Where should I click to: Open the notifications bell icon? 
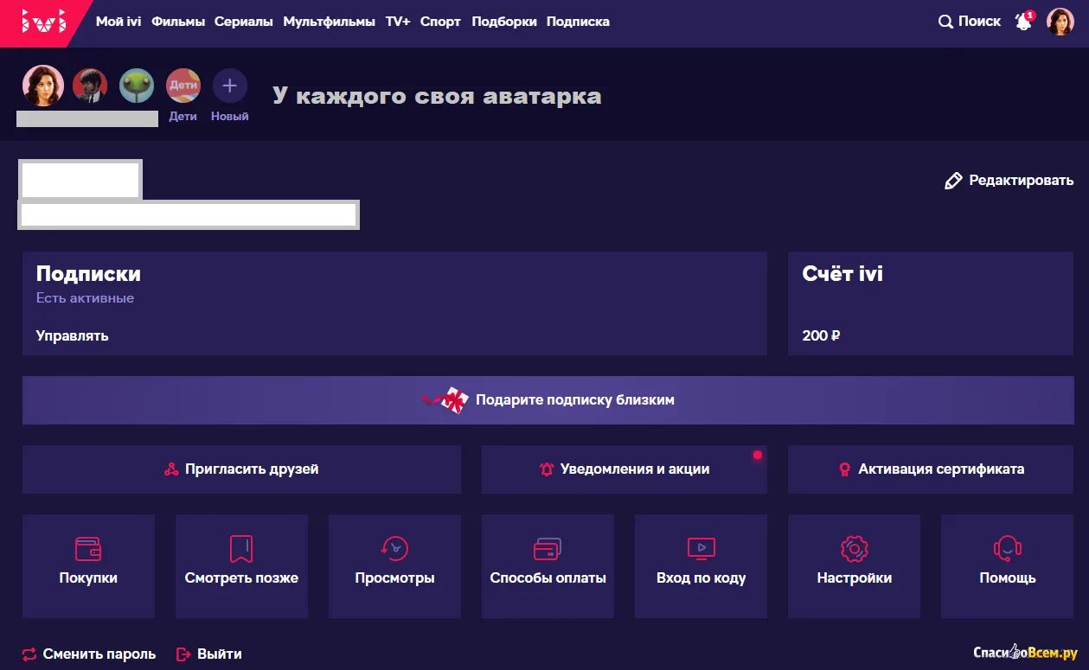coord(1024,22)
